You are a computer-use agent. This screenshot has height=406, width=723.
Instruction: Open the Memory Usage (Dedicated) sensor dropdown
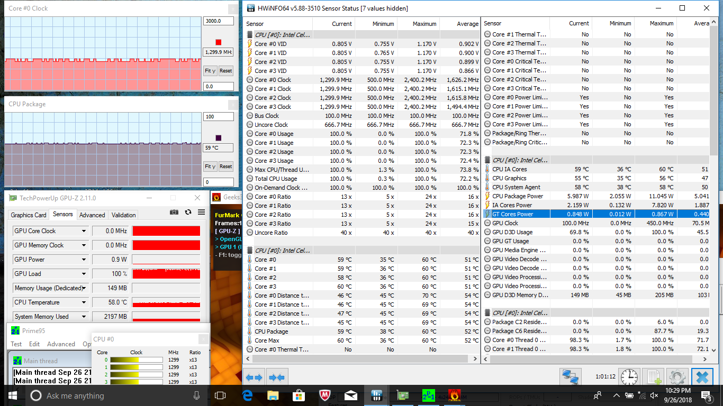(x=84, y=288)
